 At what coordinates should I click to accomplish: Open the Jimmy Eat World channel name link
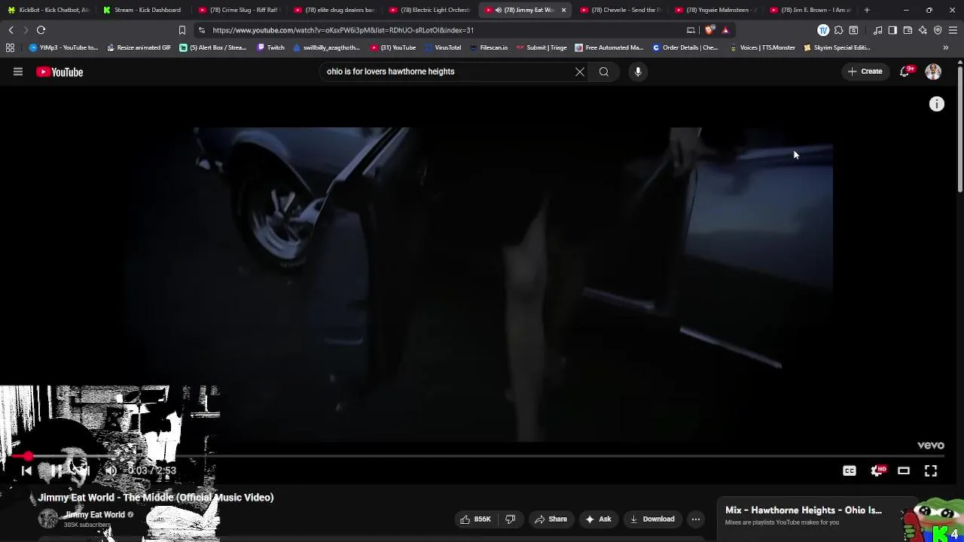click(x=94, y=515)
